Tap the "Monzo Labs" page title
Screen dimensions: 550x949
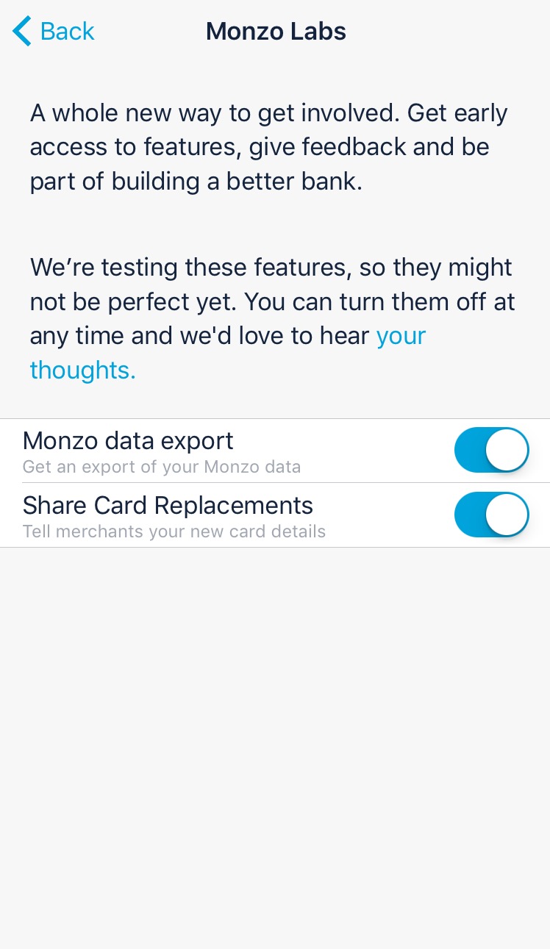(x=276, y=32)
